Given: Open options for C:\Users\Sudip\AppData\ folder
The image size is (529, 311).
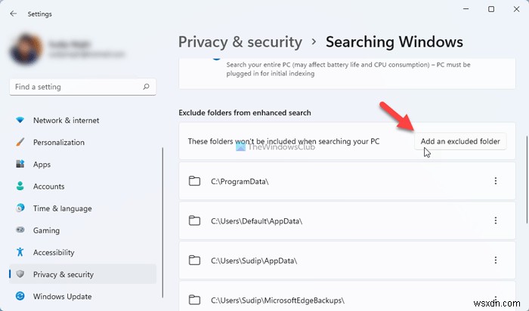Looking at the screenshot, I should 496,260.
